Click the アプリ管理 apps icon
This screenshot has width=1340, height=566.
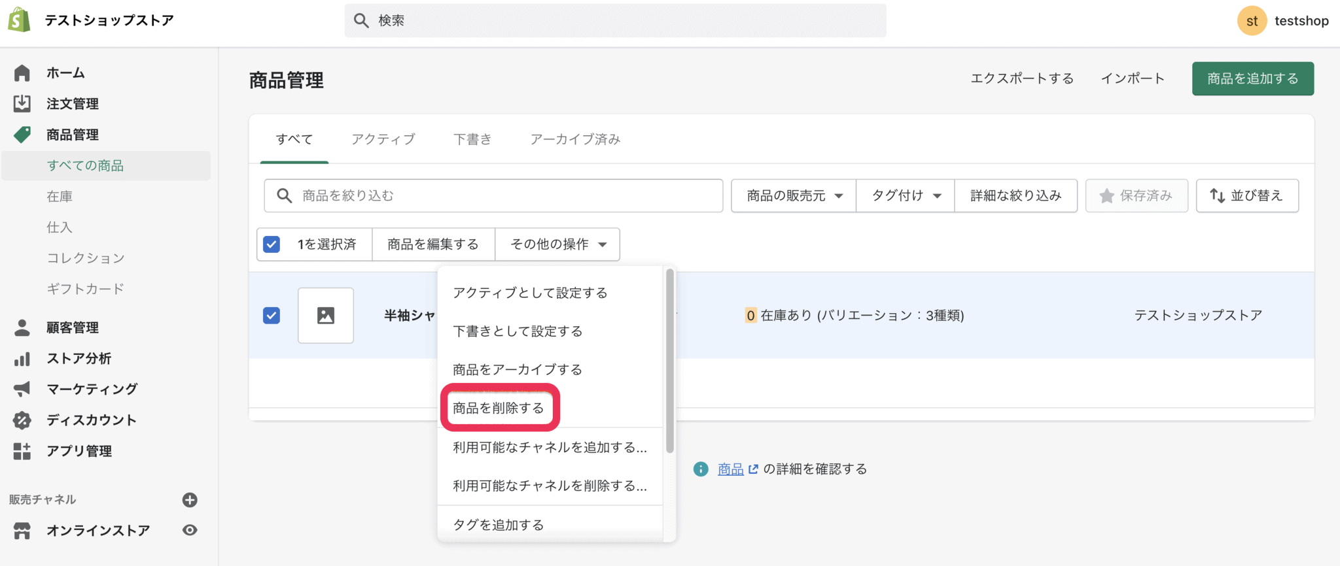(x=22, y=451)
